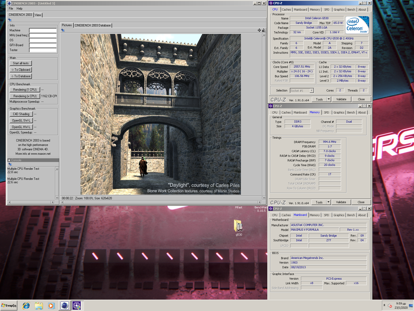Click the Tester input field
The image size is (414, 311).
(43, 50)
